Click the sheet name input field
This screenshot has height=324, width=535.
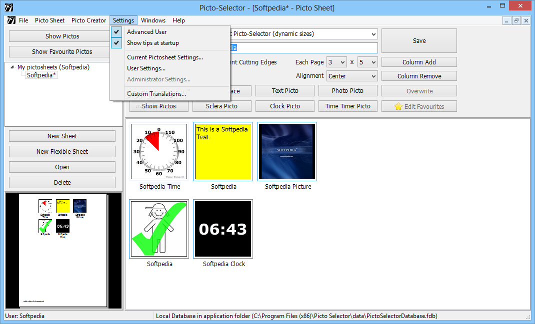click(303, 48)
